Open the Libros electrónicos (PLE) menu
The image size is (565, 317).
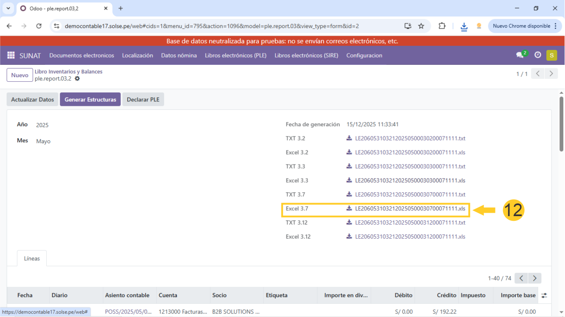(235, 56)
